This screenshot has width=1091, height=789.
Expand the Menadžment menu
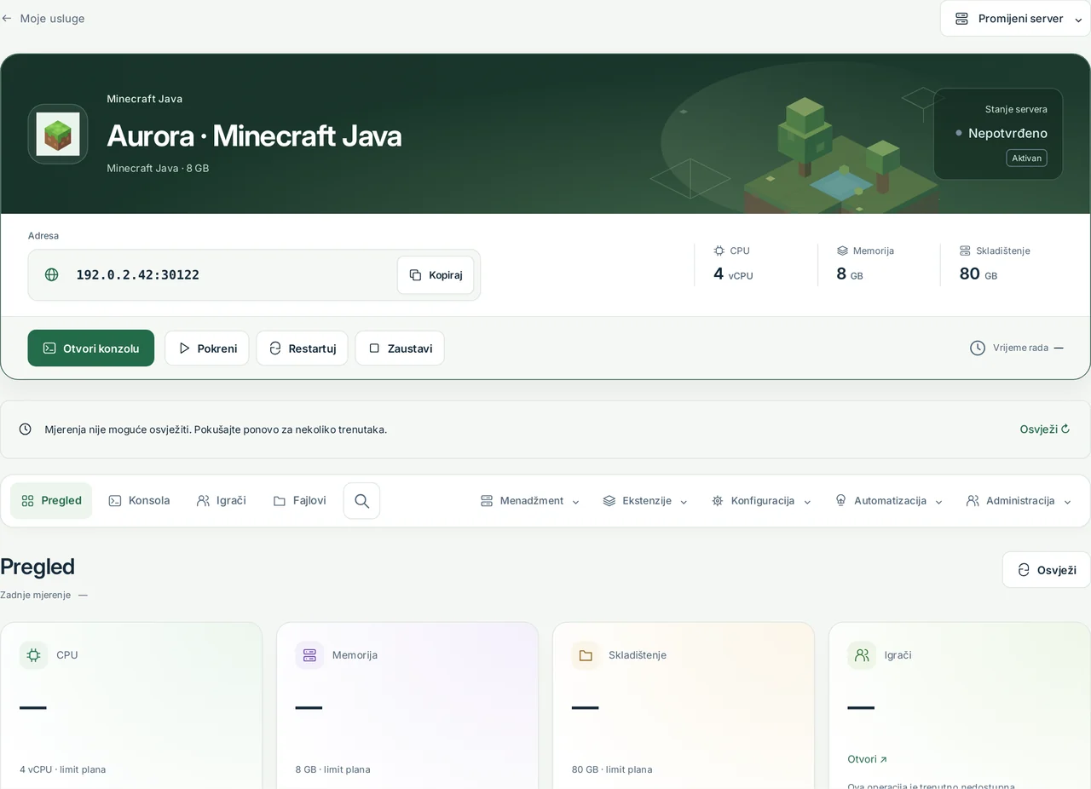pos(530,501)
